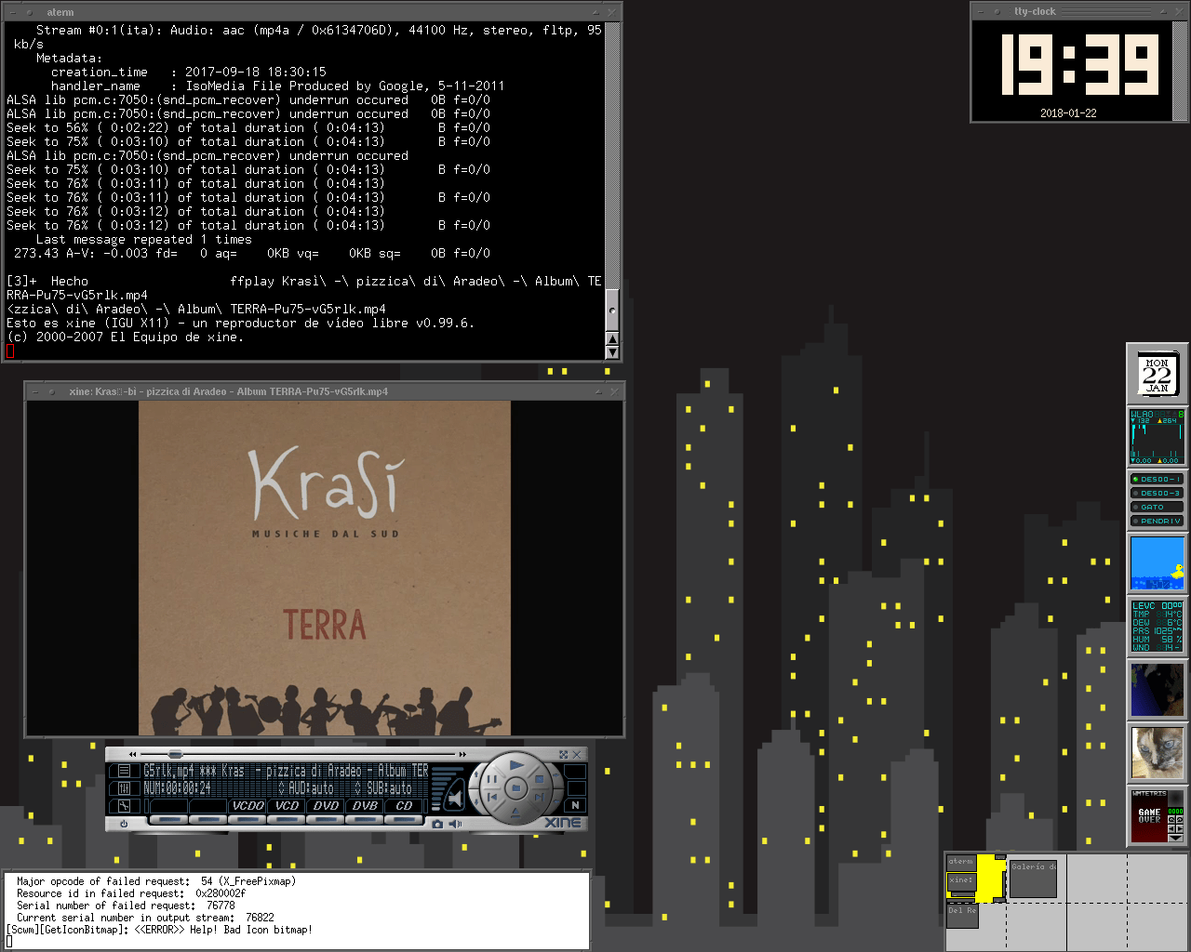The height and width of the screenshot is (952, 1191).
Task: Click the aterm scrollbar down arrow
Action: click(612, 352)
